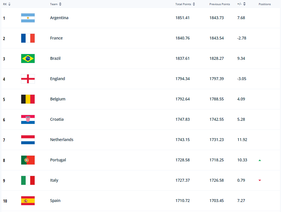Image resolution: width=281 pixels, height=212 pixels.
Task: Click the Netherlands flag icon
Action: point(28,140)
